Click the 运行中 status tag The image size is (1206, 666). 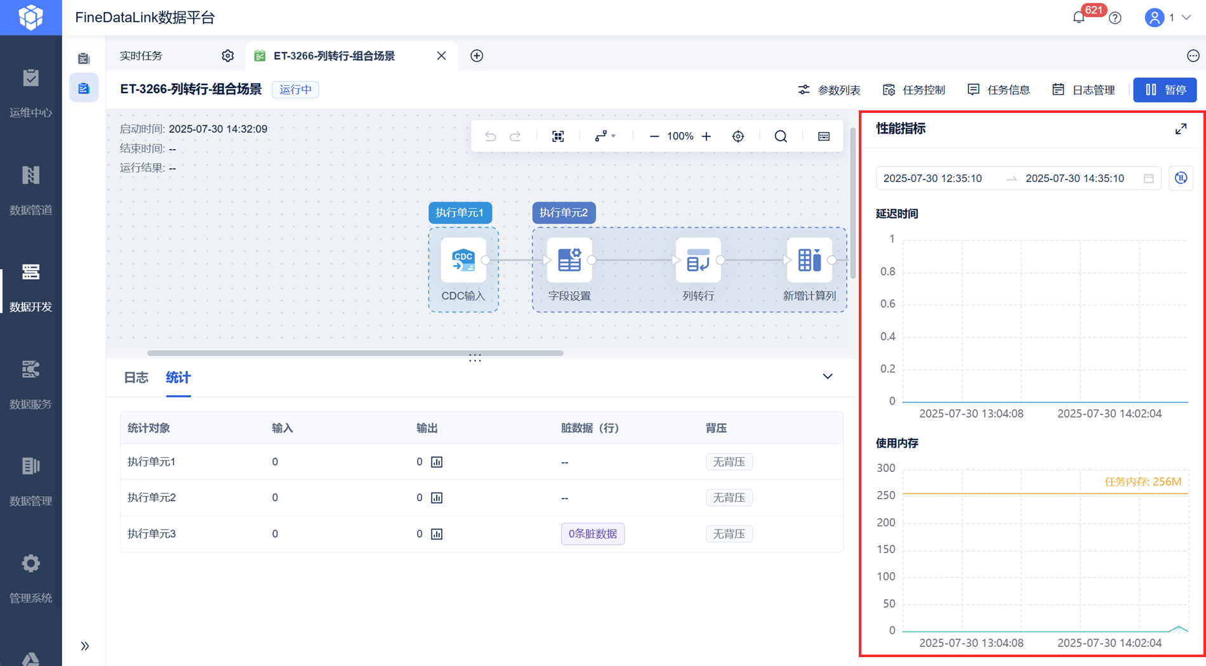point(295,89)
